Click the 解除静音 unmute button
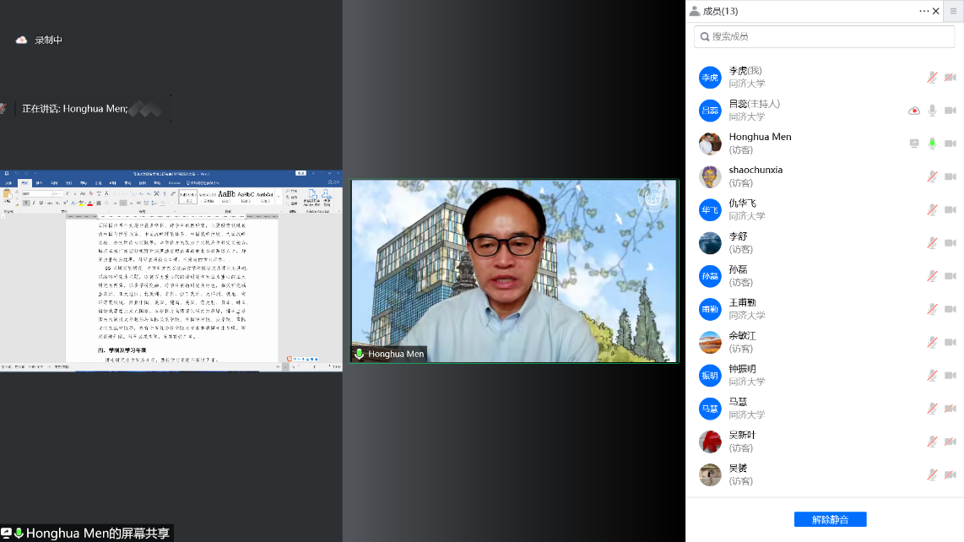 pos(830,519)
